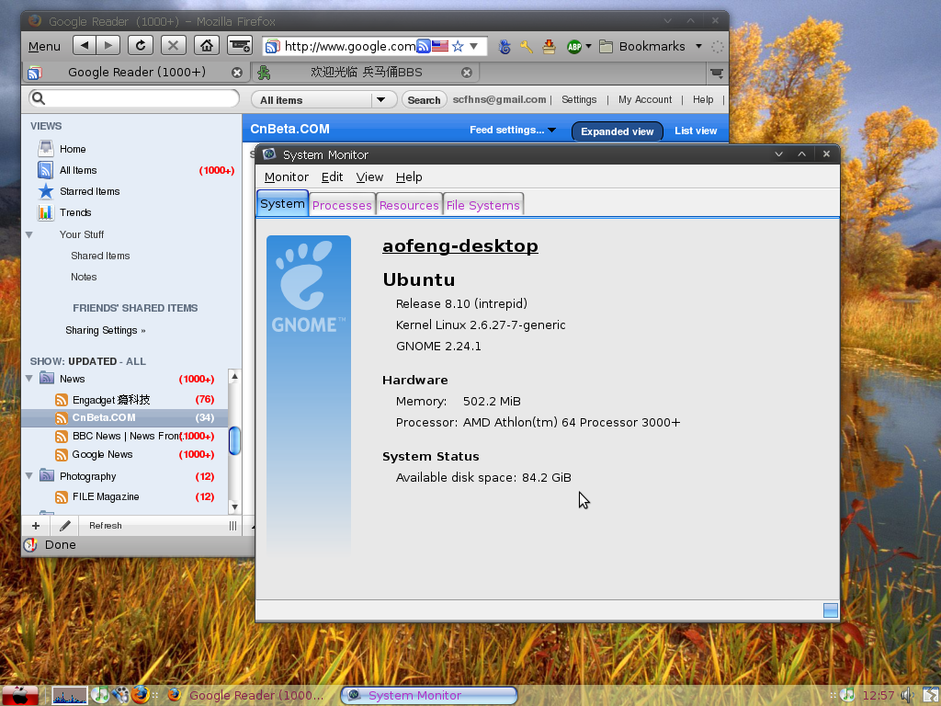Screen dimensions: 941x706
Task: Go back using Firefox's back arrow
Action: click(x=85, y=46)
